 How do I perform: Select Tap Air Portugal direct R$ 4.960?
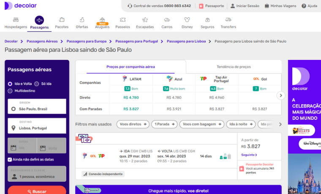coord(217,98)
